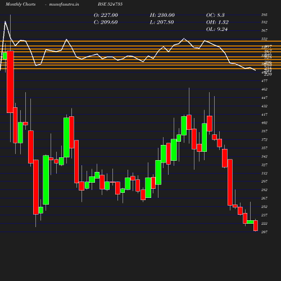281x281 pixels.
Task: Click the 297 price axis label
Action: pos(264,182)
